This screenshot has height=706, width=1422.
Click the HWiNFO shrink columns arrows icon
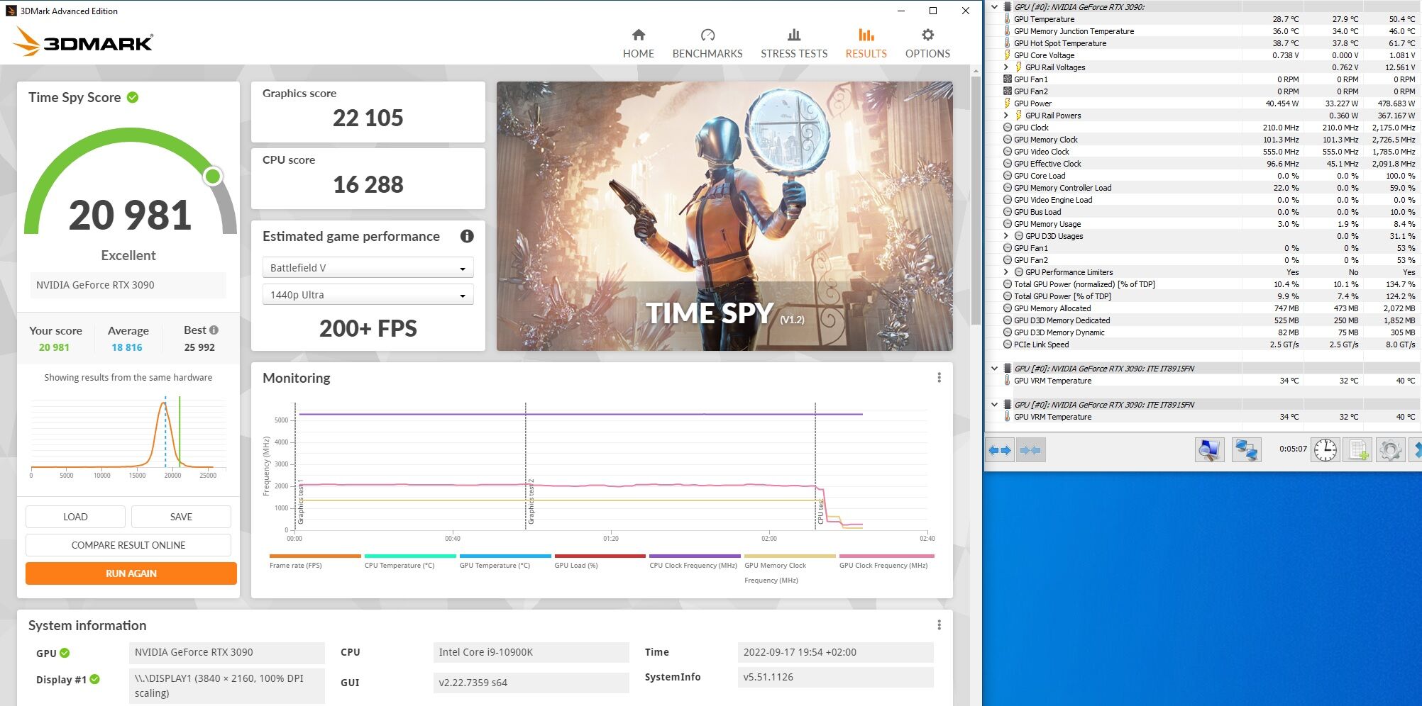(1030, 450)
